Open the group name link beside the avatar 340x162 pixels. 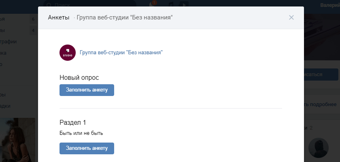[x=121, y=53]
